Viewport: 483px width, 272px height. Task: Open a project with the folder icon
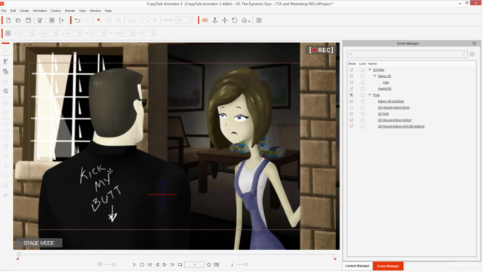18,20
